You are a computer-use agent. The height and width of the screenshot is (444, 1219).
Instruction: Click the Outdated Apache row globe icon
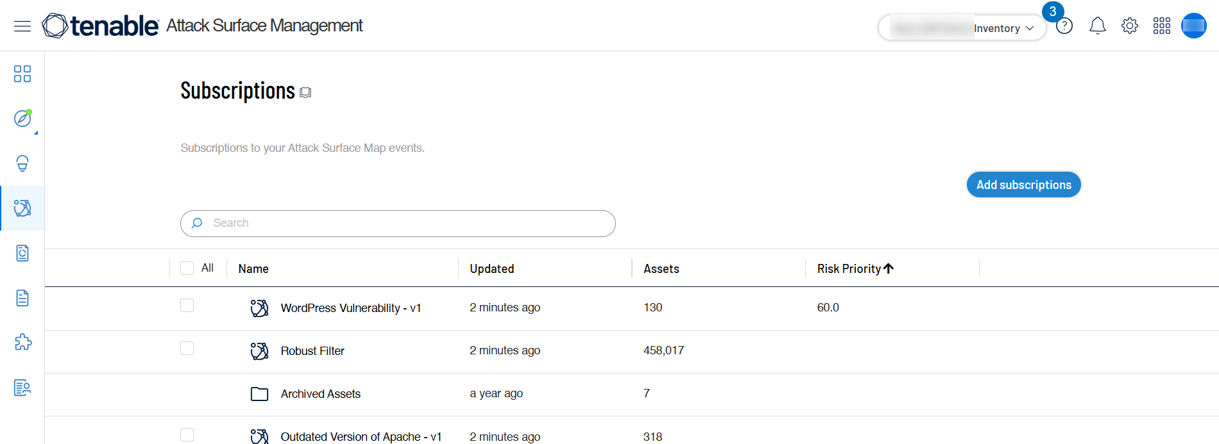tap(259, 436)
